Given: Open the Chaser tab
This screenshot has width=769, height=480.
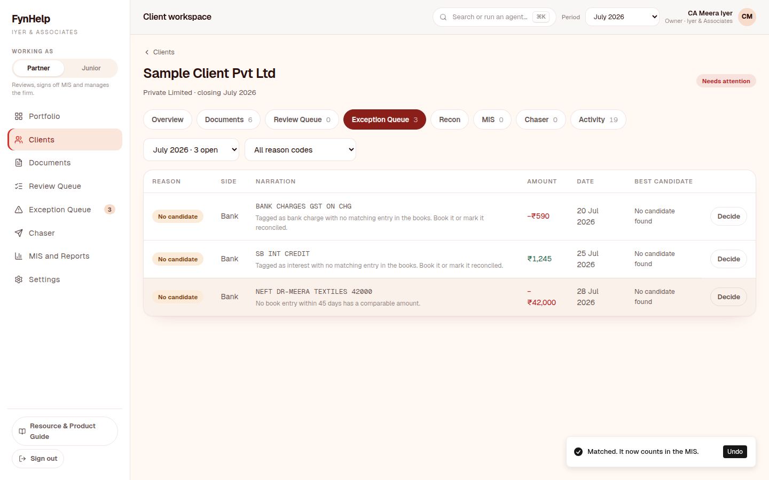Looking at the screenshot, I should click(x=541, y=119).
